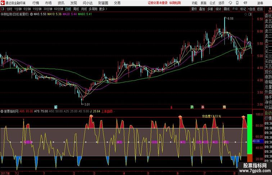Click the 攻击度 percentage label
The height and width of the screenshot is (175, 272).
212,116
